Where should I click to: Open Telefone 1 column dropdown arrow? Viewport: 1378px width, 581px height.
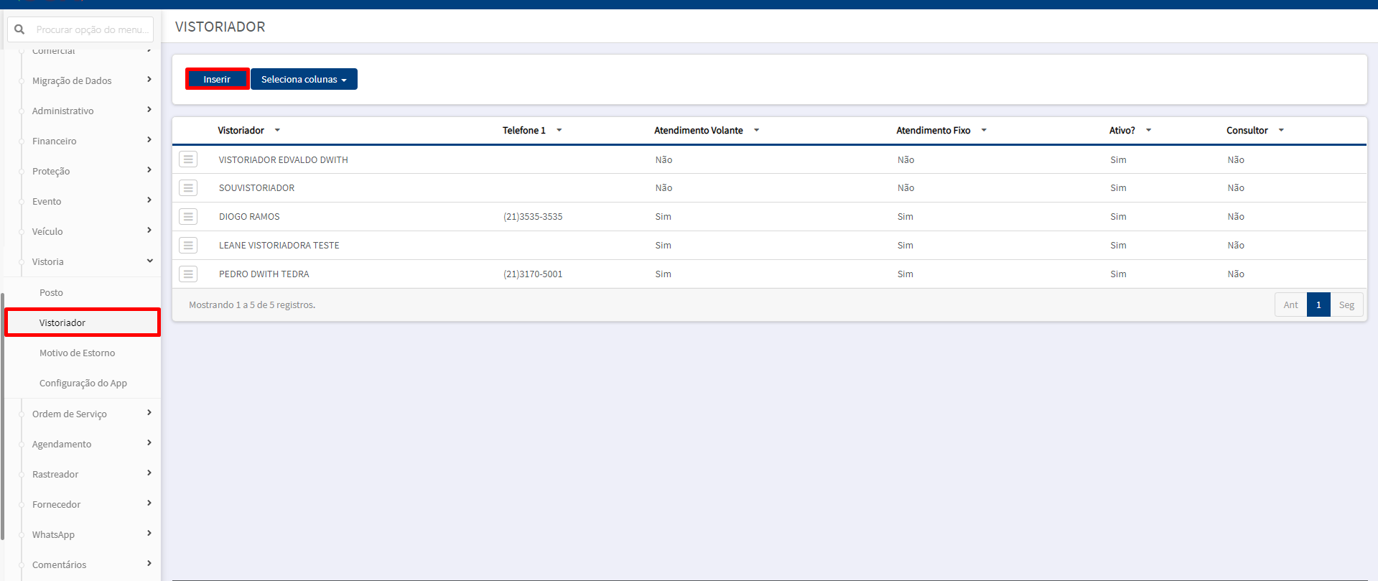[559, 130]
